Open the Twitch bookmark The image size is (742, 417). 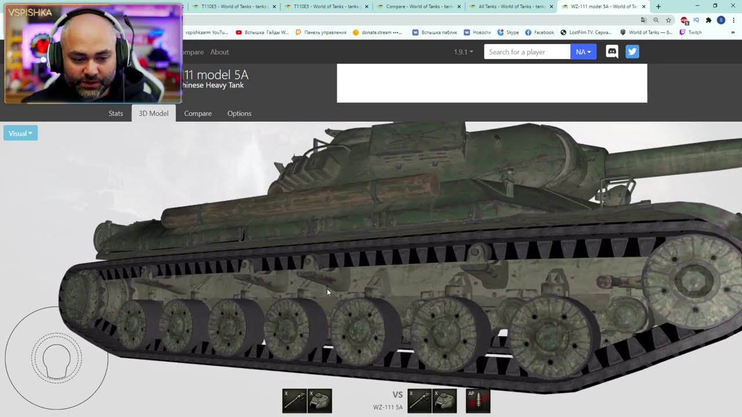(x=690, y=32)
